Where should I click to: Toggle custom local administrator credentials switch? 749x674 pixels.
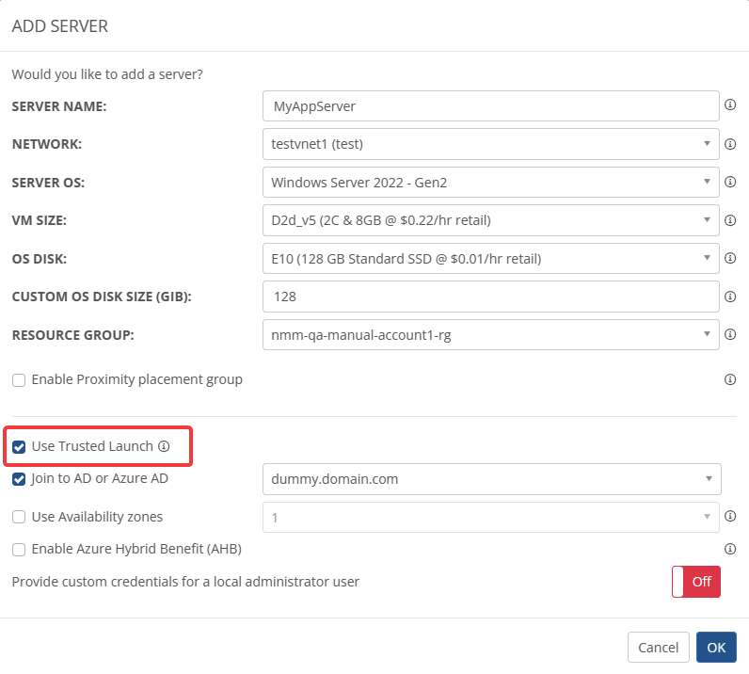[x=695, y=582]
